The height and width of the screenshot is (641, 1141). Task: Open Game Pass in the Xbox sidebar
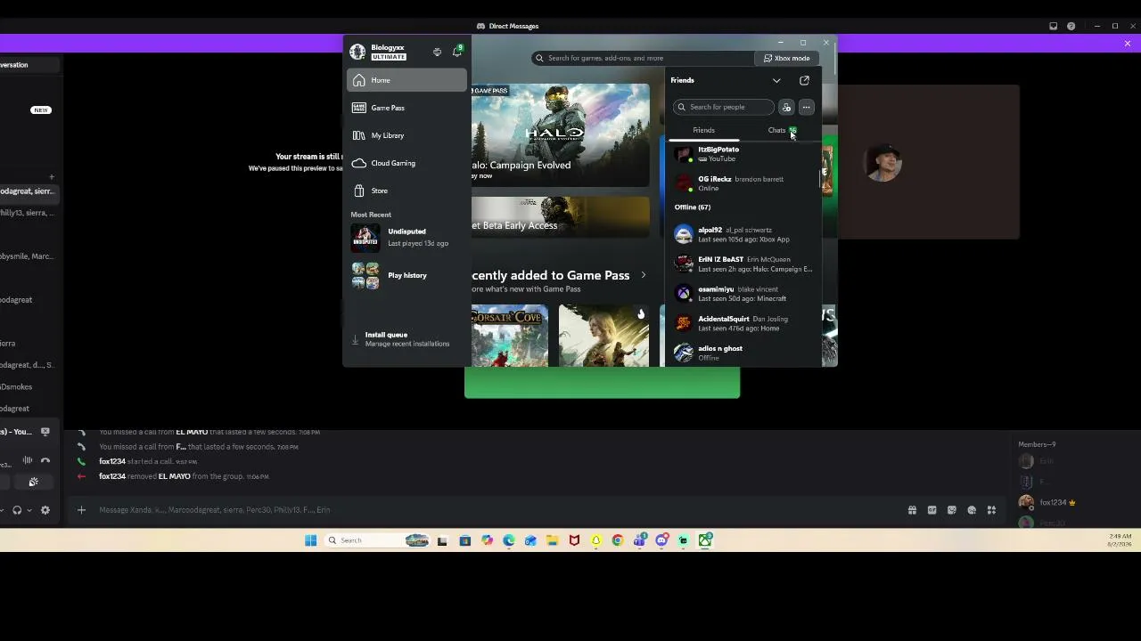(x=406, y=108)
